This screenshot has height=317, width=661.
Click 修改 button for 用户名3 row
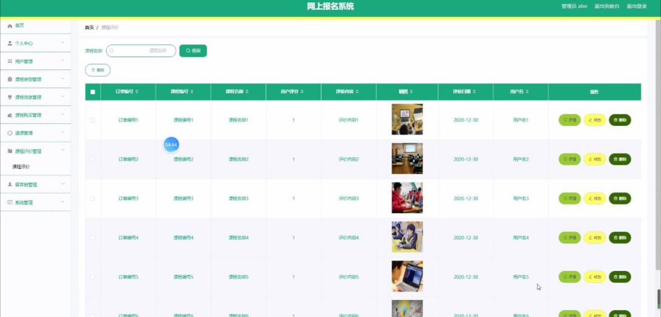point(595,198)
